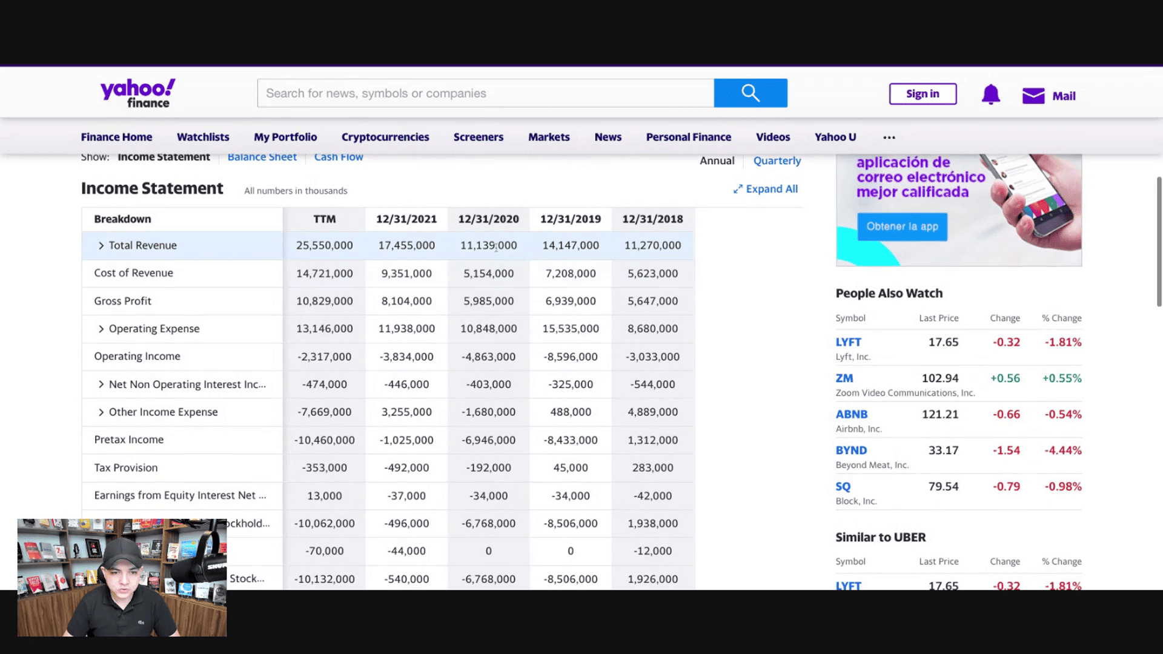Open the Screeners menu item
This screenshot has width=1163, height=654.
(478, 137)
